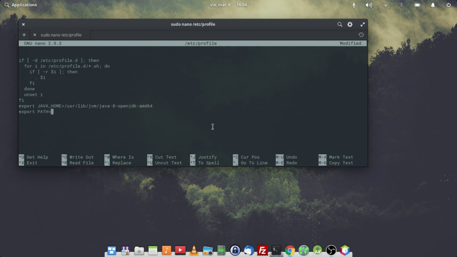Open the Applications menu

coord(20,5)
